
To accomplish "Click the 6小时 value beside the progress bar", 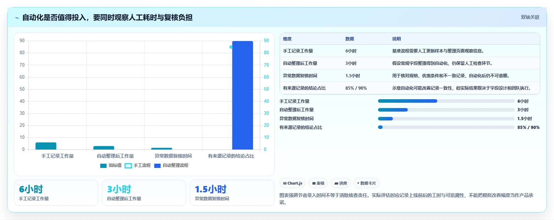I will click(523, 101).
